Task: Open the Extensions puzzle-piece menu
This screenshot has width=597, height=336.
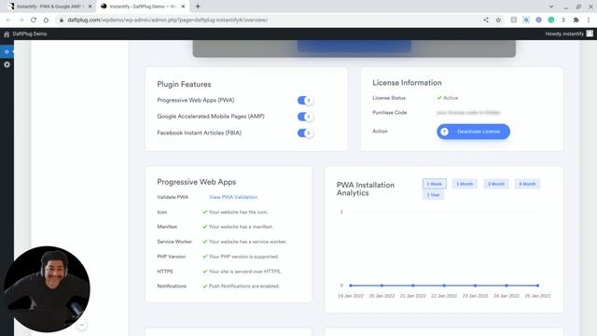Action: click(x=576, y=20)
